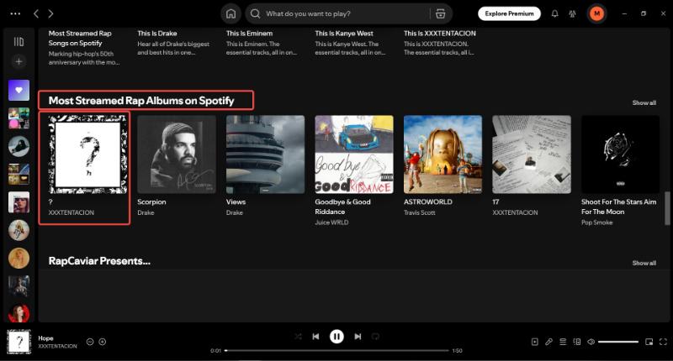Open the three-dots app menu
This screenshot has height=361, width=673.
[x=14, y=13]
